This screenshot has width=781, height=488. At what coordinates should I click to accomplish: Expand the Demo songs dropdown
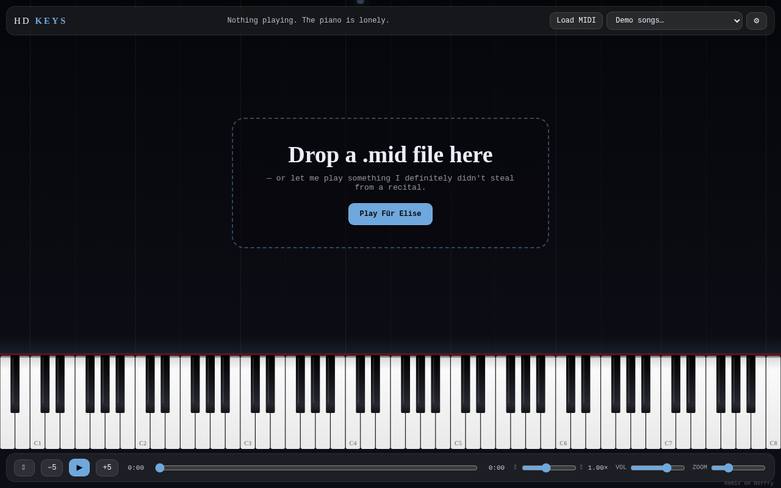coord(674,21)
